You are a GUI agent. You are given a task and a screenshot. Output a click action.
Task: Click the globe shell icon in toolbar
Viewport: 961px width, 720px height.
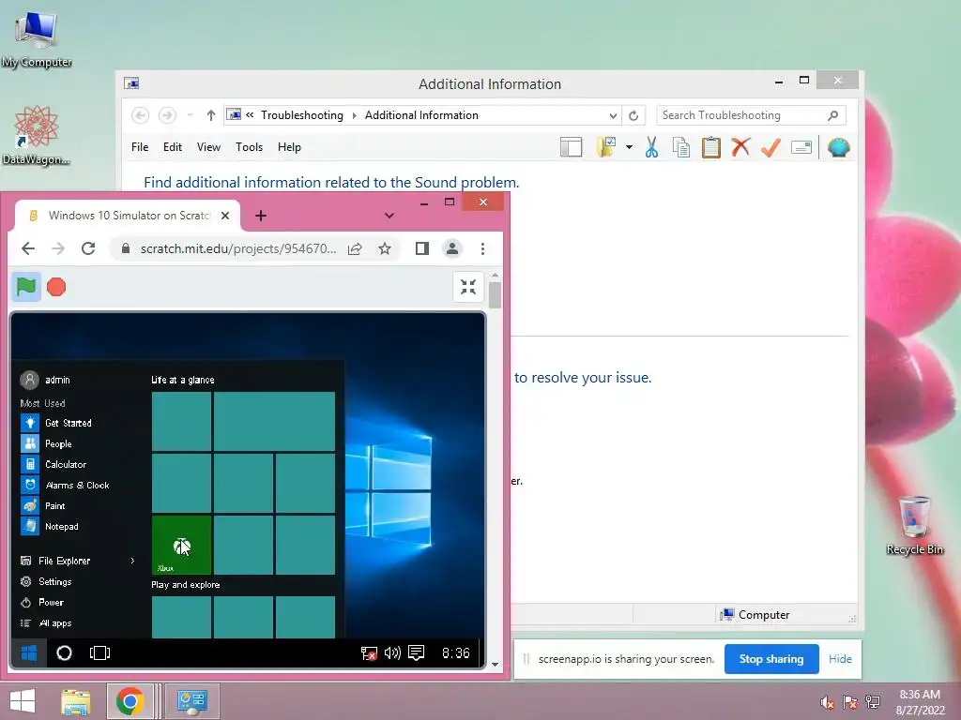coord(838,147)
